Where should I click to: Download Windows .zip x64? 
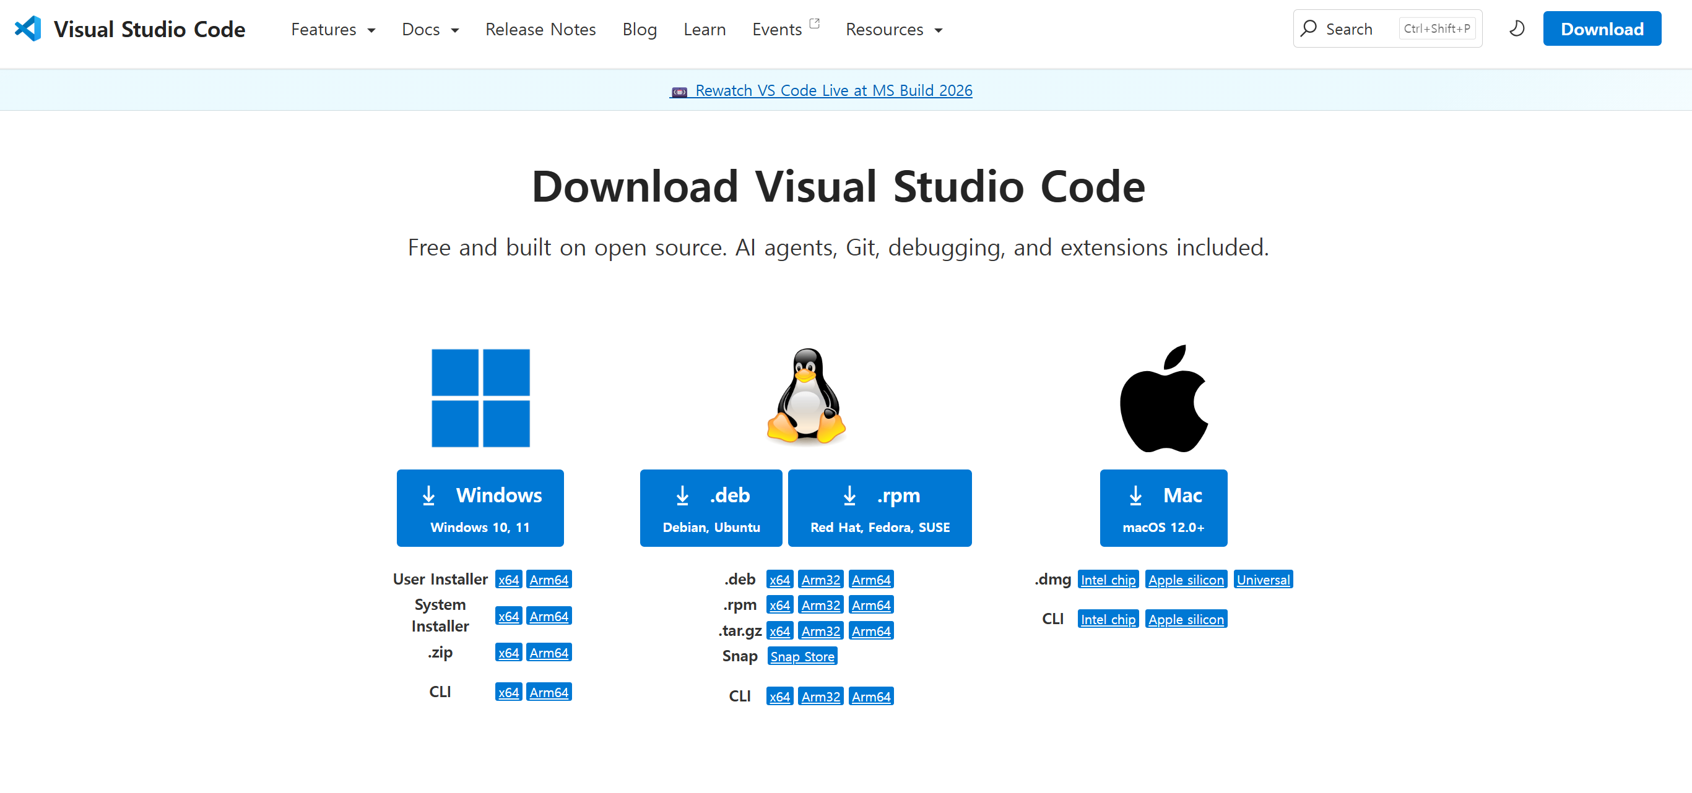pyautogui.click(x=508, y=653)
